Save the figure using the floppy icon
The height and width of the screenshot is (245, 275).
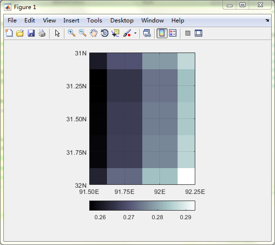click(31, 33)
